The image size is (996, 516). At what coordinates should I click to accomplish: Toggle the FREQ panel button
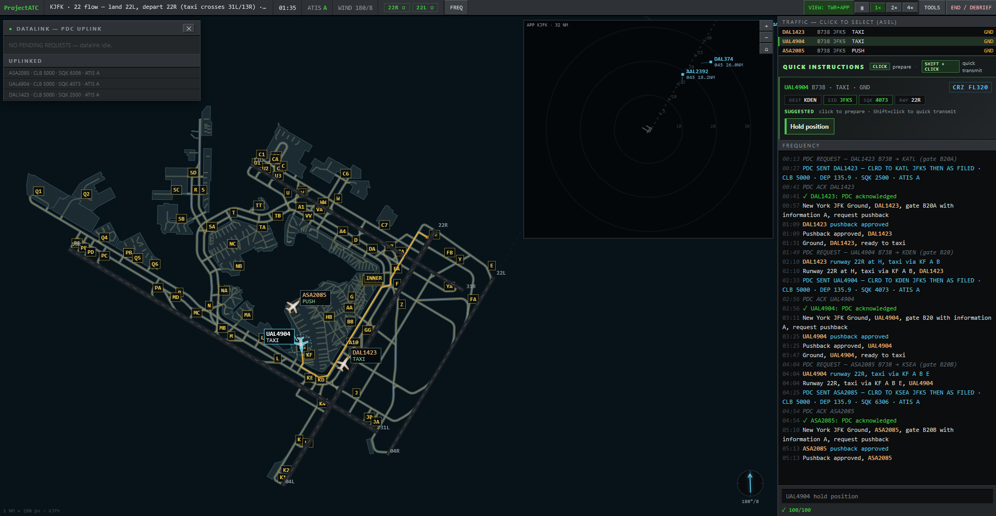pos(456,8)
